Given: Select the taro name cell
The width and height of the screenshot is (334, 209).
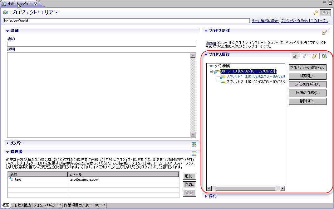Looking at the screenshot, I should tap(38, 179).
